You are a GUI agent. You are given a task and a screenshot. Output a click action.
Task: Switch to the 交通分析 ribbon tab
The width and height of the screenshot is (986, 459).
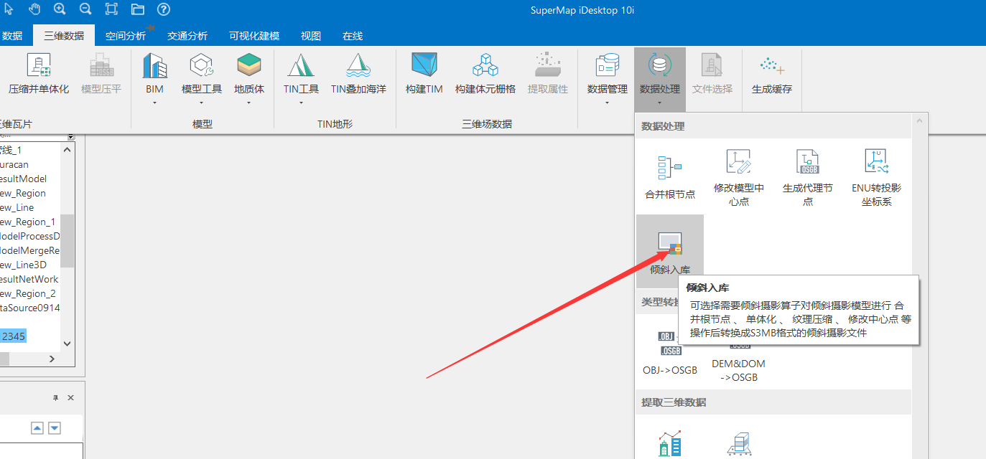[187, 36]
